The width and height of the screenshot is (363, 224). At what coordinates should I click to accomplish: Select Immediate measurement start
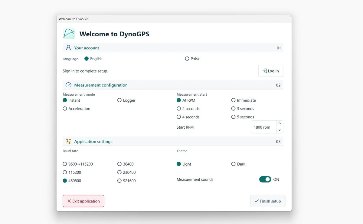point(244,100)
